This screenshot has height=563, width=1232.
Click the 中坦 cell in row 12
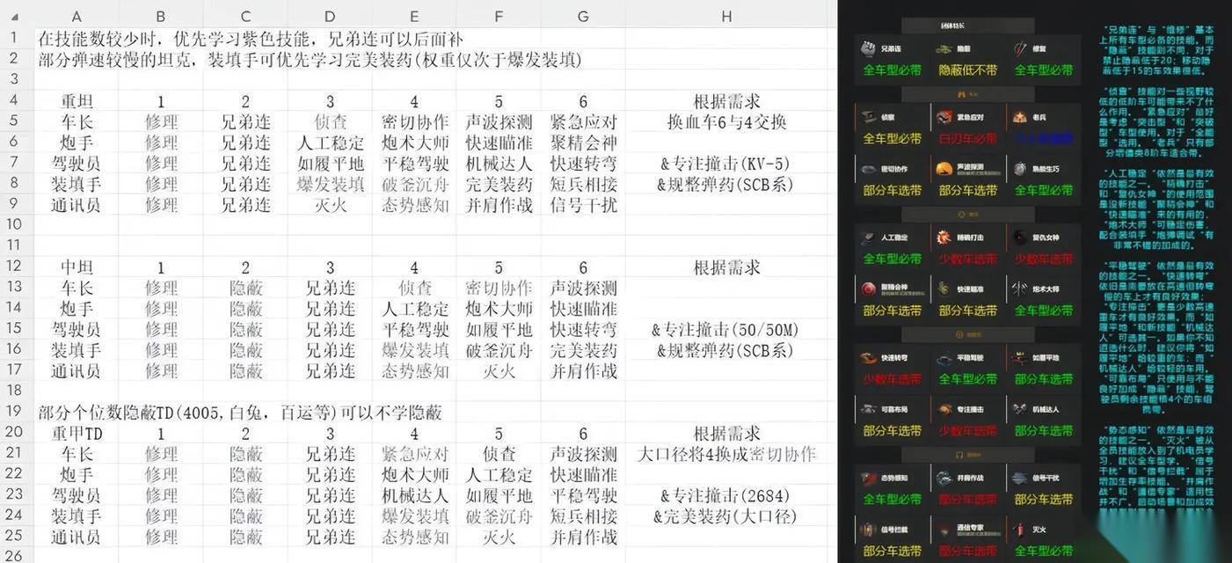tap(77, 267)
